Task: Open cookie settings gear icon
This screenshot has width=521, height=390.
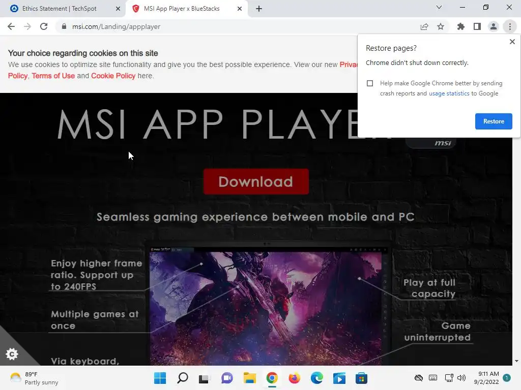Action: click(12, 354)
